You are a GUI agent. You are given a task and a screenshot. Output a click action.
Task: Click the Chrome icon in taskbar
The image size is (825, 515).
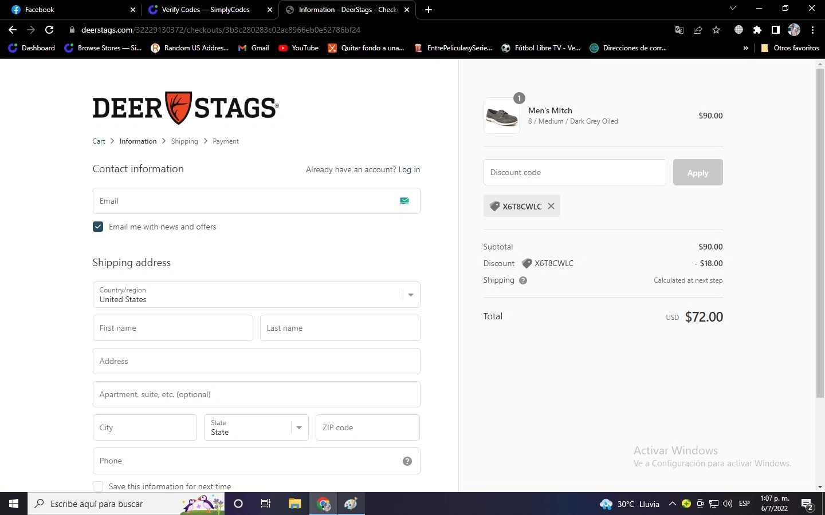coord(324,504)
